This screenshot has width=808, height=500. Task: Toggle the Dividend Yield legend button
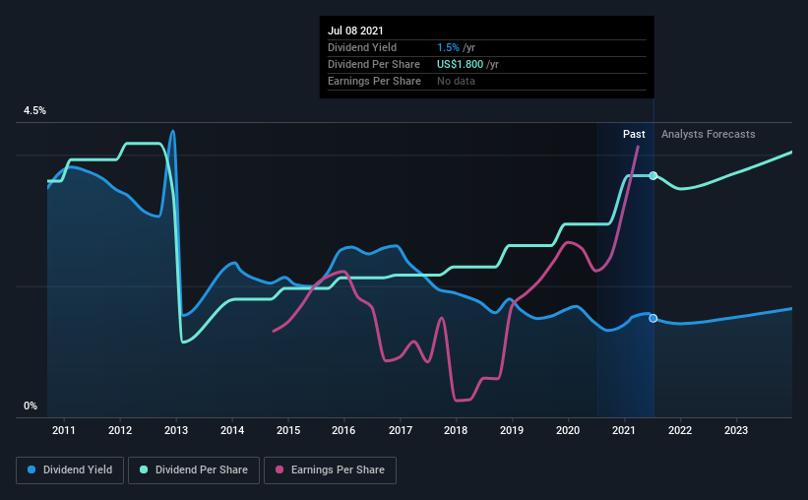click(70, 470)
